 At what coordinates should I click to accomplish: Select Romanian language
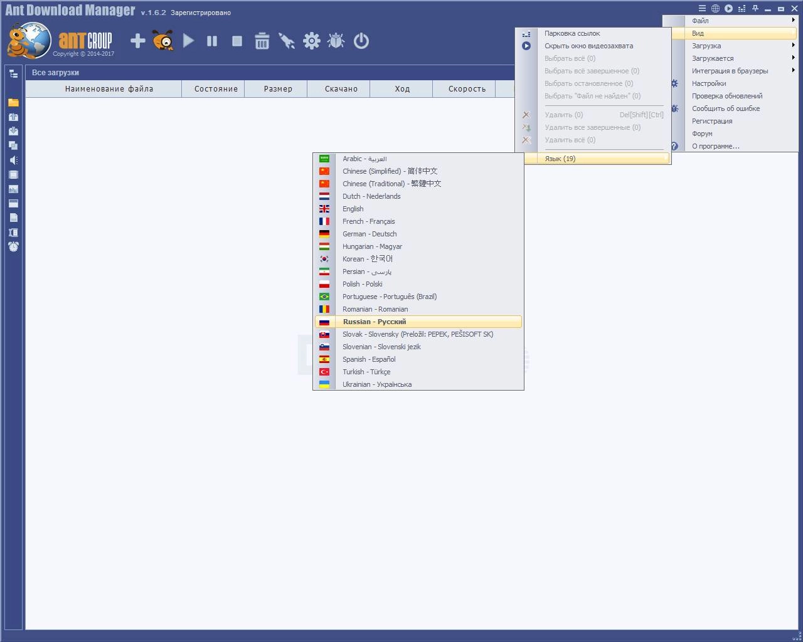[x=418, y=309]
